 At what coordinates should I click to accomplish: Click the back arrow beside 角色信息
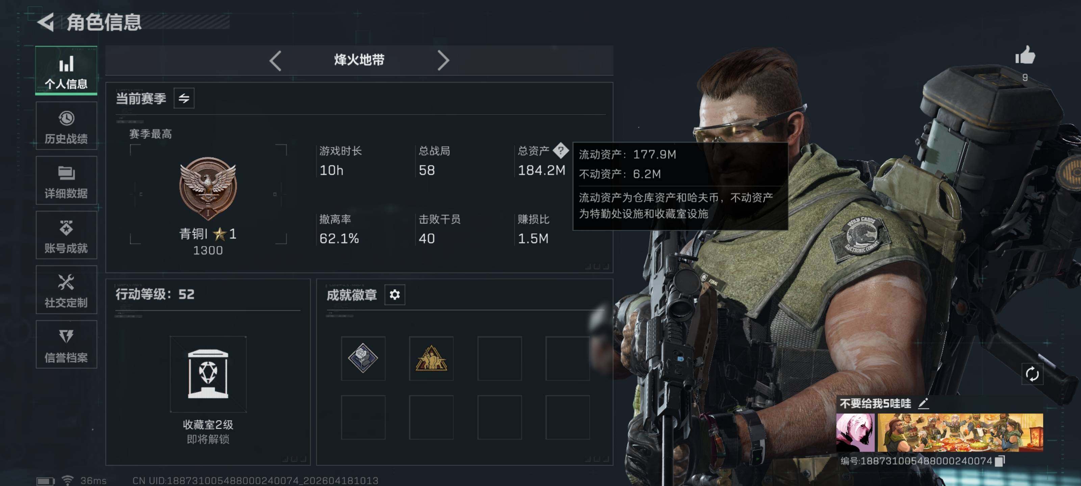[x=46, y=22]
